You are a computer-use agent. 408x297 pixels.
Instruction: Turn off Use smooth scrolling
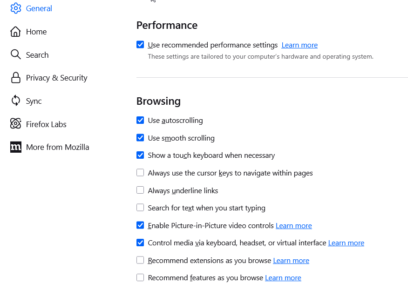tap(140, 138)
